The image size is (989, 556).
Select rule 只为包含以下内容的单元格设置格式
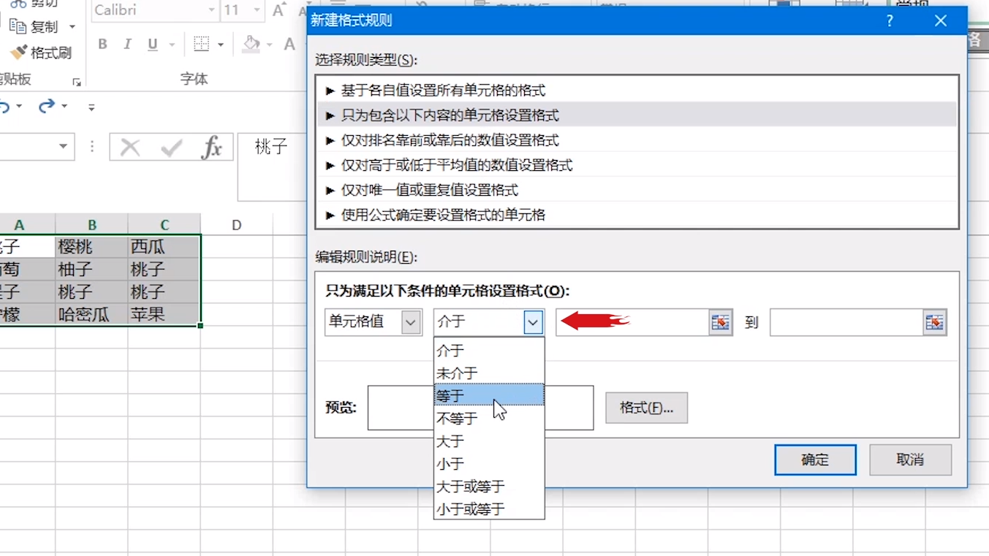pyautogui.click(x=637, y=115)
